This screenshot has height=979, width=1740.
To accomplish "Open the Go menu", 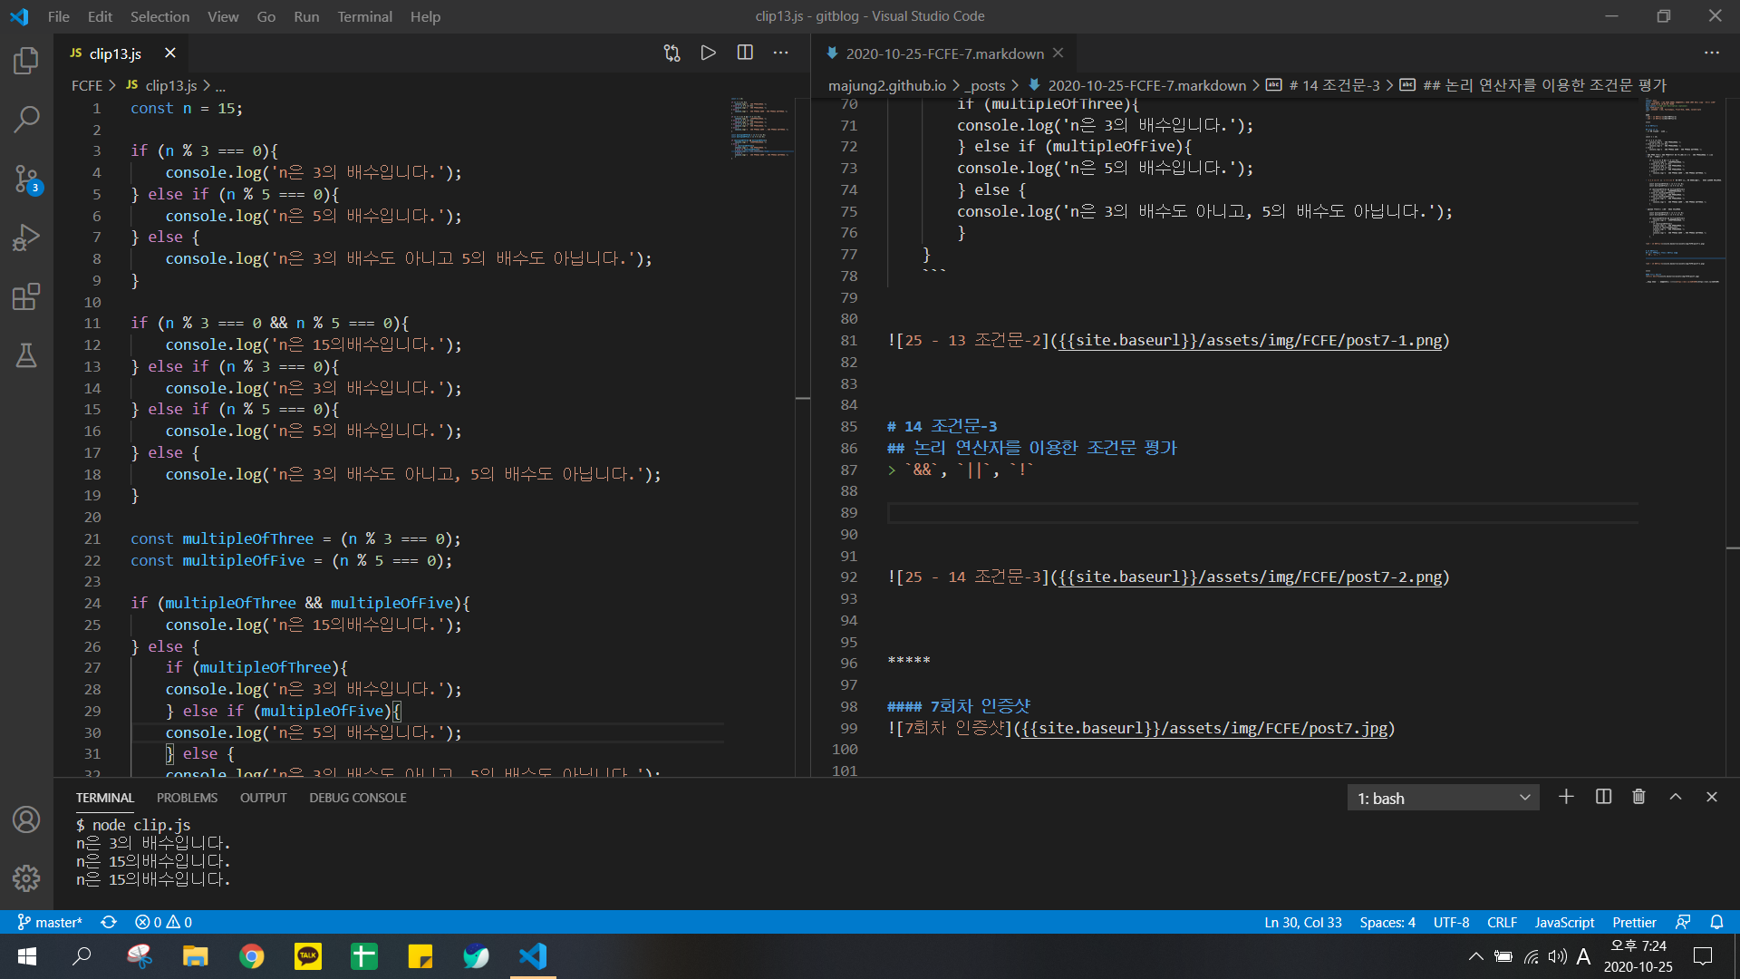I will coord(266,16).
